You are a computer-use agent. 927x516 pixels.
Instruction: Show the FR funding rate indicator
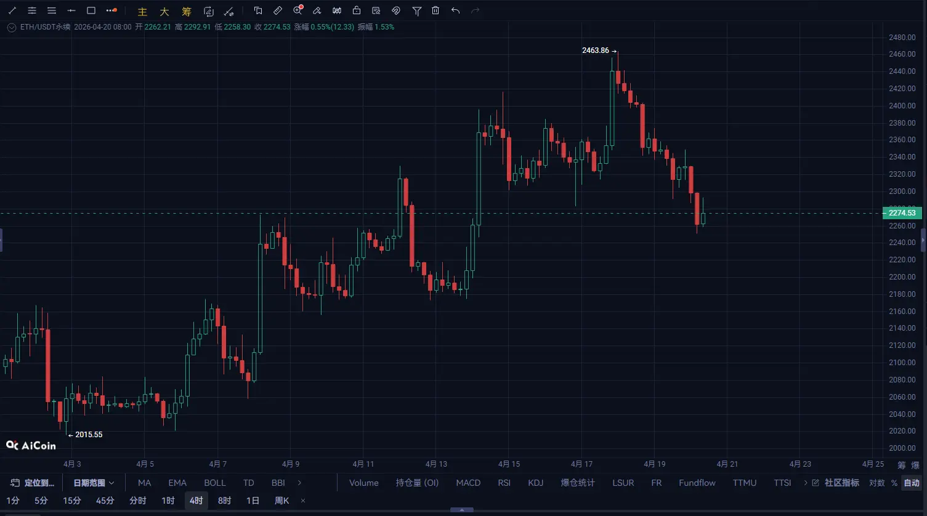(x=657, y=483)
